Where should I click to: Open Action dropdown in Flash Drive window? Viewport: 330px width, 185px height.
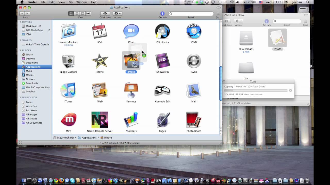pos(238,21)
